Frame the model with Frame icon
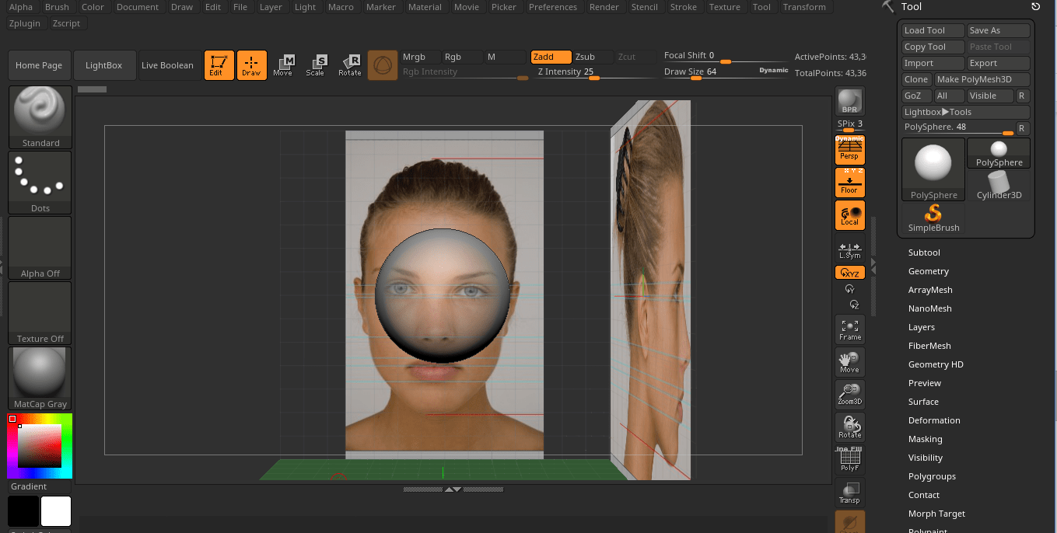This screenshot has width=1057, height=533. tap(849, 329)
